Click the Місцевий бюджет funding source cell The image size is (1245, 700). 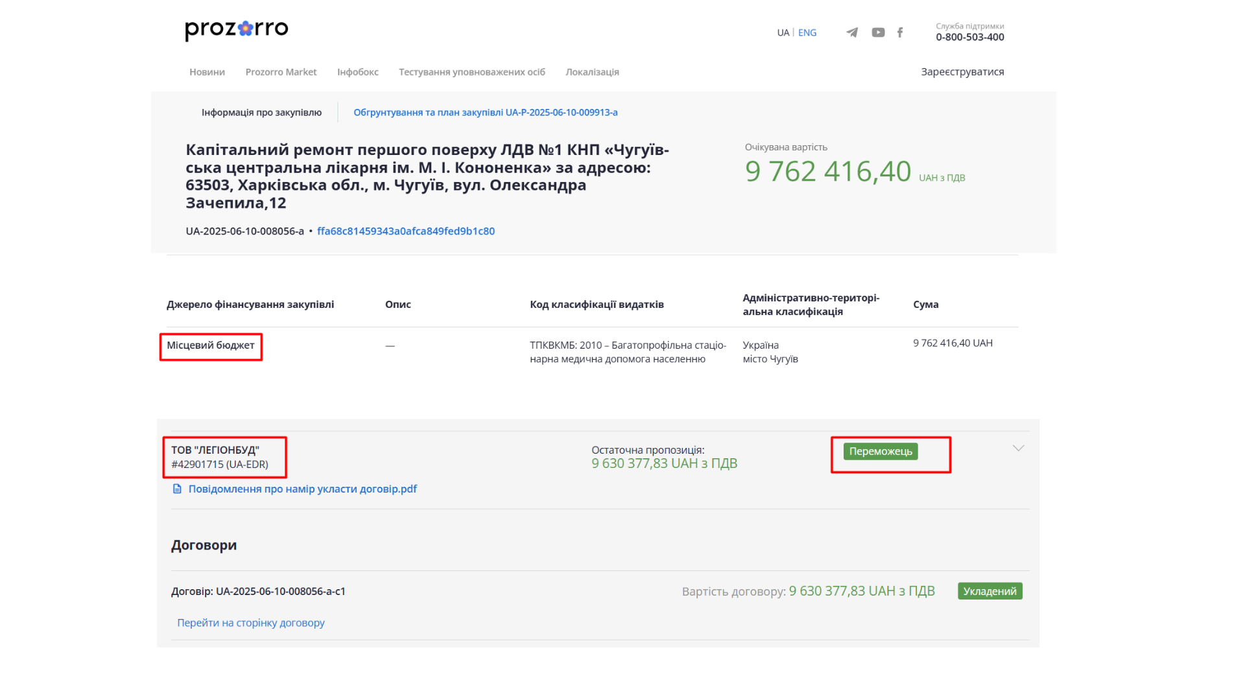211,345
